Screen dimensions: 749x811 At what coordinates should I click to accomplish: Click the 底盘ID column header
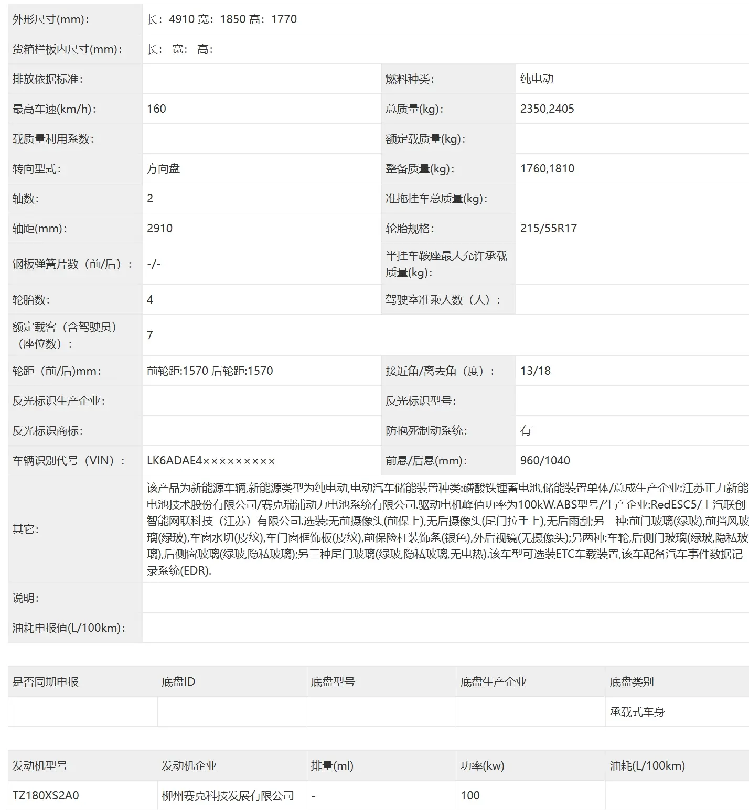[x=178, y=682]
